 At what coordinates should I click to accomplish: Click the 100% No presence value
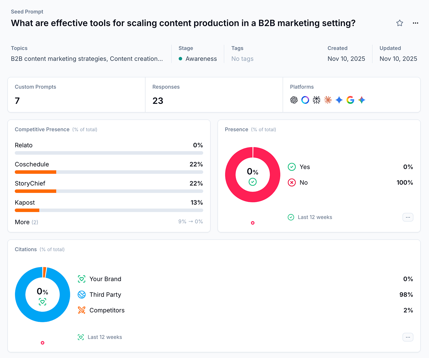coord(405,182)
